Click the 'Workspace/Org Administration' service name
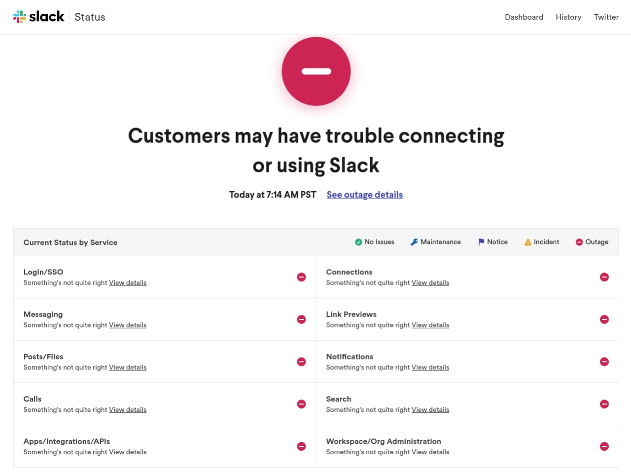The image size is (631, 472). click(x=384, y=441)
